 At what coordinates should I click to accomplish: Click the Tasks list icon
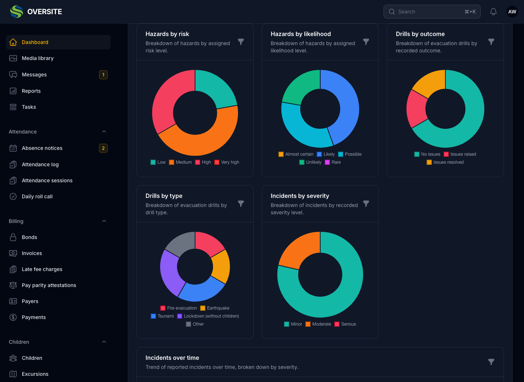point(13,107)
